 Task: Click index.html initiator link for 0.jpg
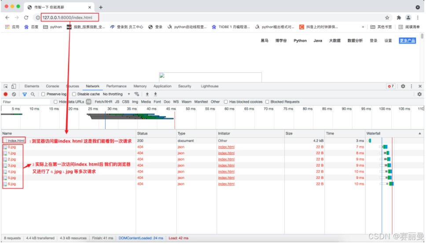point(226,147)
